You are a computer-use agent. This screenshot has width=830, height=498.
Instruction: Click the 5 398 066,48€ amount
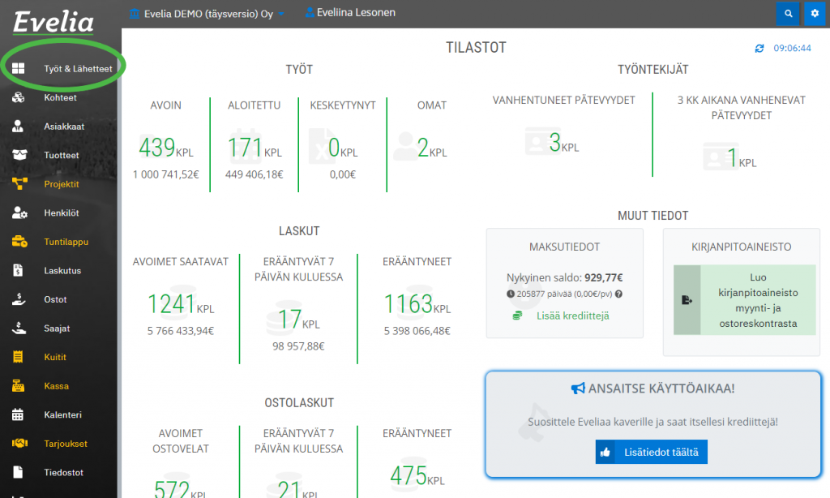417,331
